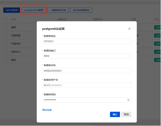Click the green status badge in 官网 row
The image size is (161, 126).
[157, 27]
